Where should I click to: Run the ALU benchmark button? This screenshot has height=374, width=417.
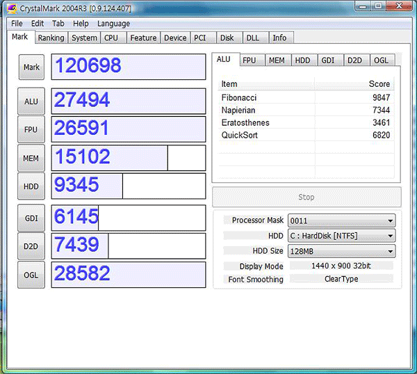pyautogui.click(x=31, y=101)
